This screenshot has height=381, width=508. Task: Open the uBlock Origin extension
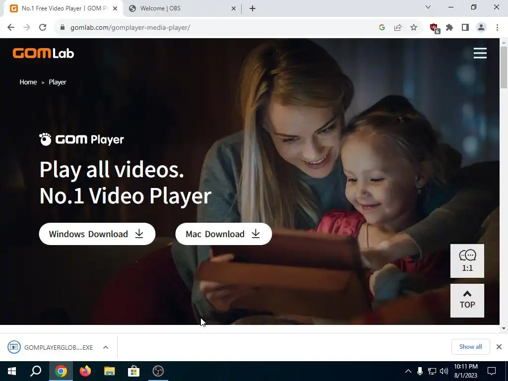[x=434, y=28]
